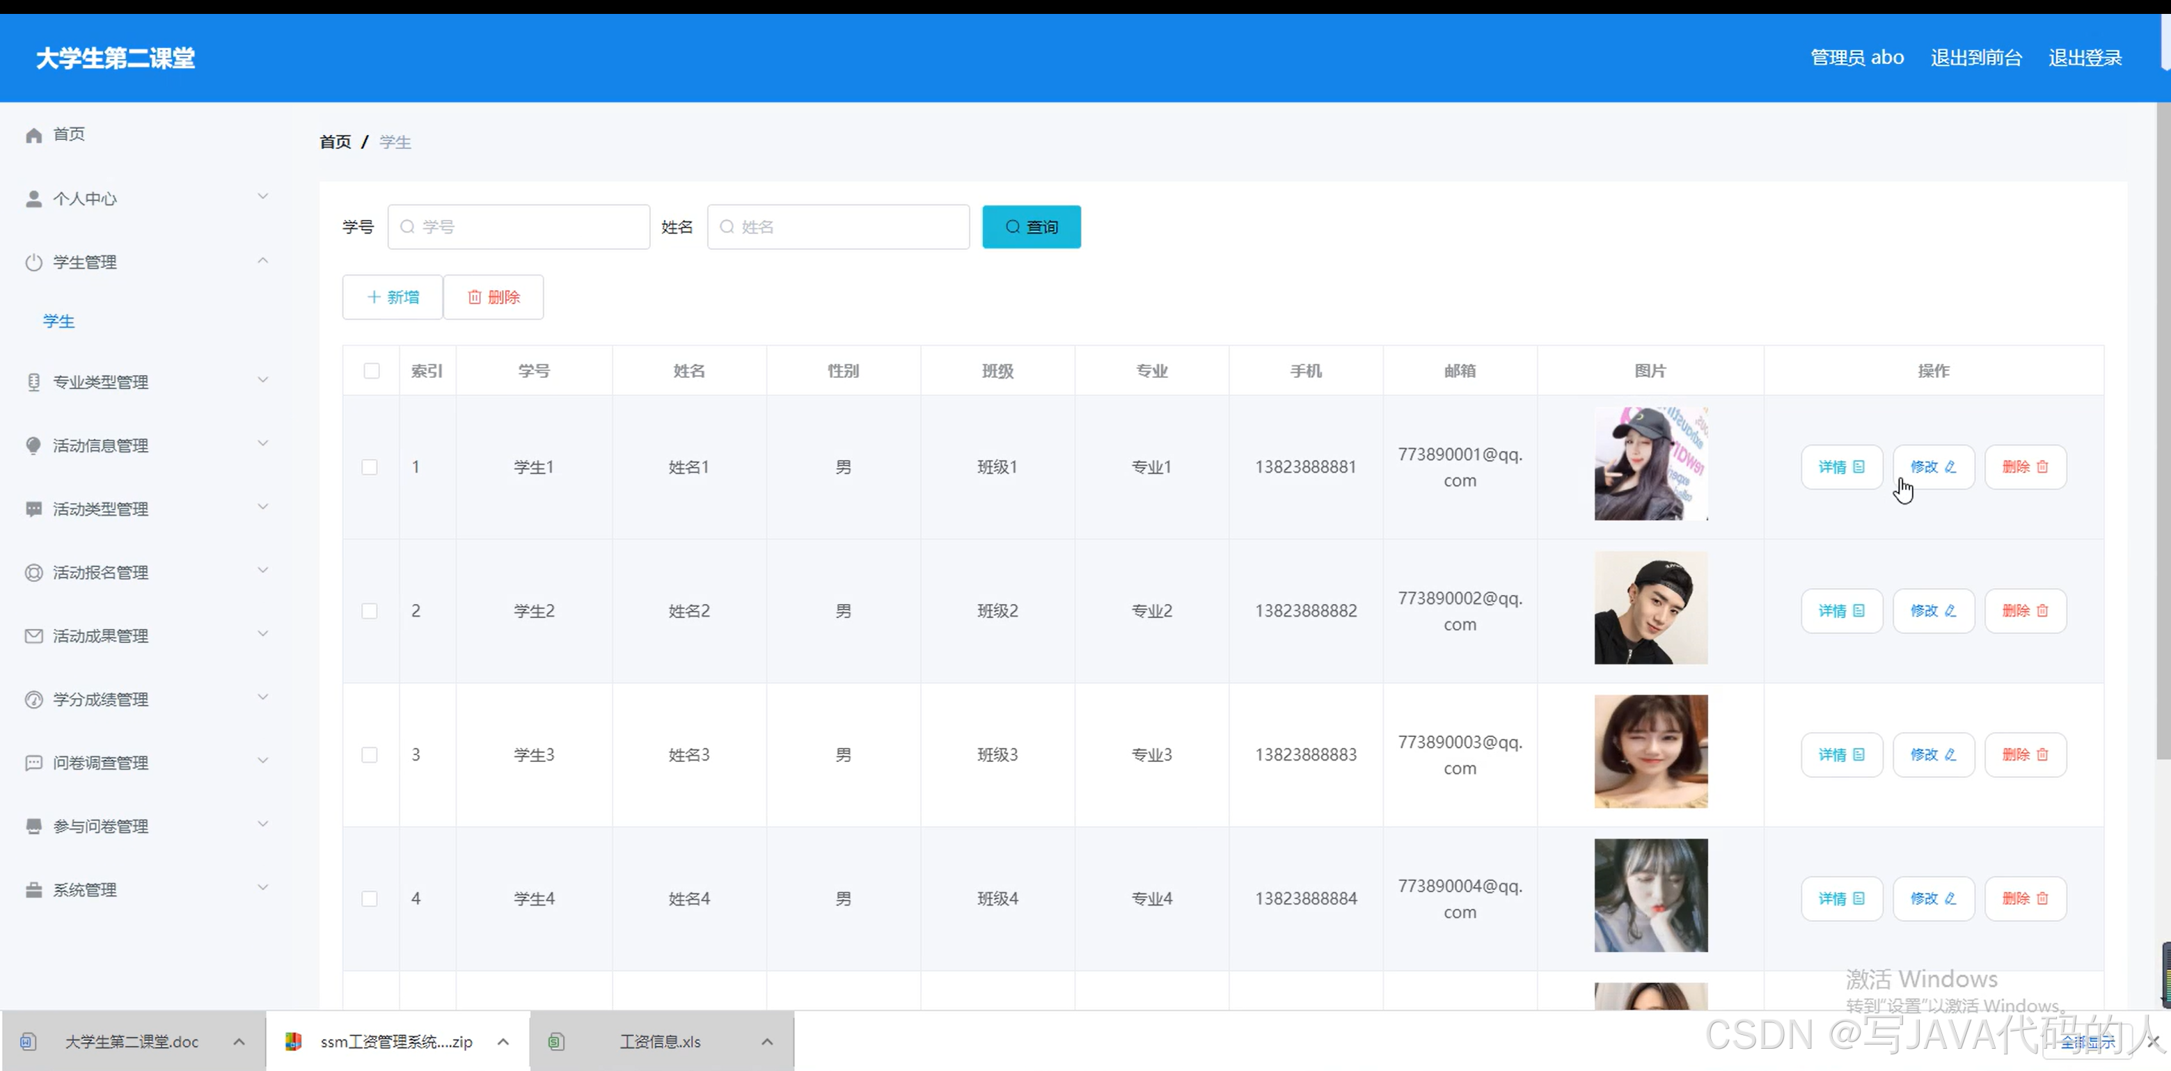Click the chat icon beside 问卷调查管理
The height and width of the screenshot is (1071, 2171).
(x=33, y=763)
